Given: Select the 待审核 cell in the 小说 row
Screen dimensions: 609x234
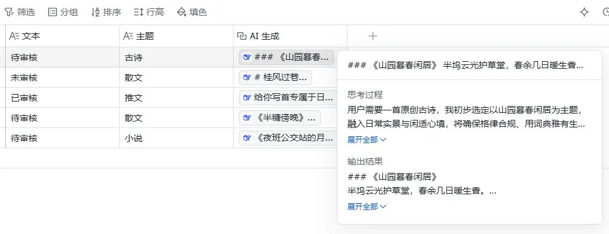Looking at the screenshot, I should click(62, 138).
